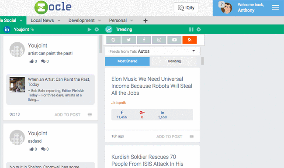This screenshot has height=168, width=284.
Task: Click the Youjoint column scrollbar
Action: pos(100,45)
